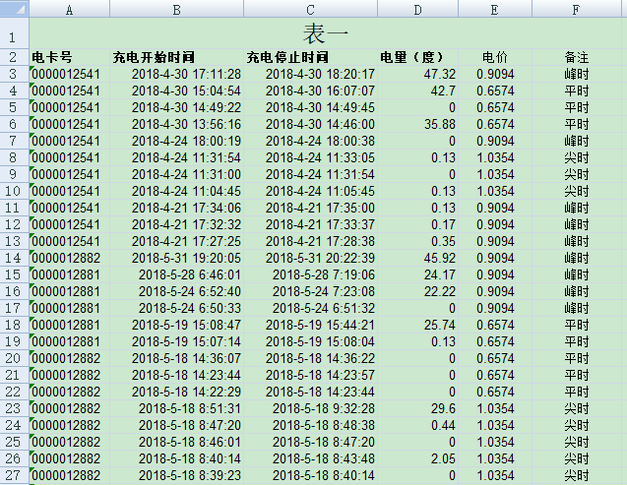Select the value 24.17 cell
This screenshot has height=485, width=627.
[417, 274]
